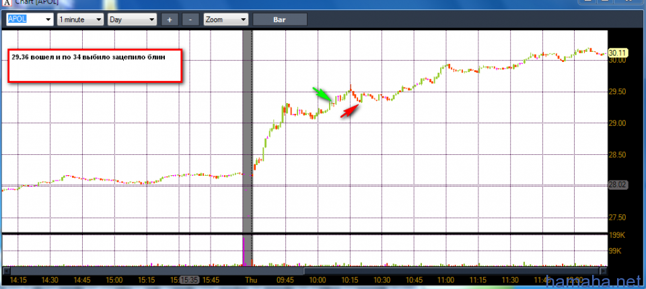Click the 15:00 time axis label

(114, 280)
